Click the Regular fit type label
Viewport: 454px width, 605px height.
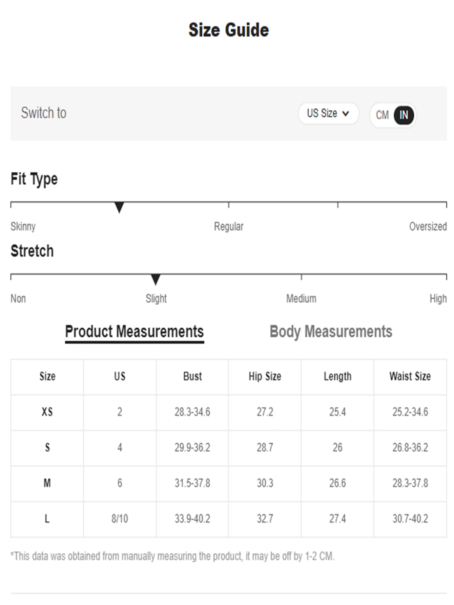229,226
